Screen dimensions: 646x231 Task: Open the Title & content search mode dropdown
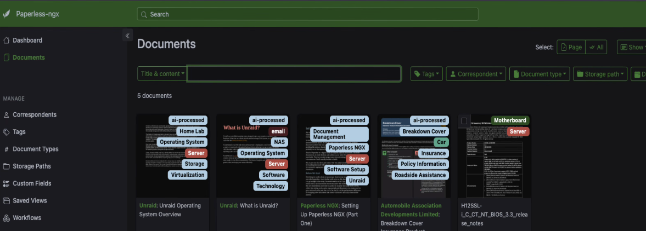[162, 74]
